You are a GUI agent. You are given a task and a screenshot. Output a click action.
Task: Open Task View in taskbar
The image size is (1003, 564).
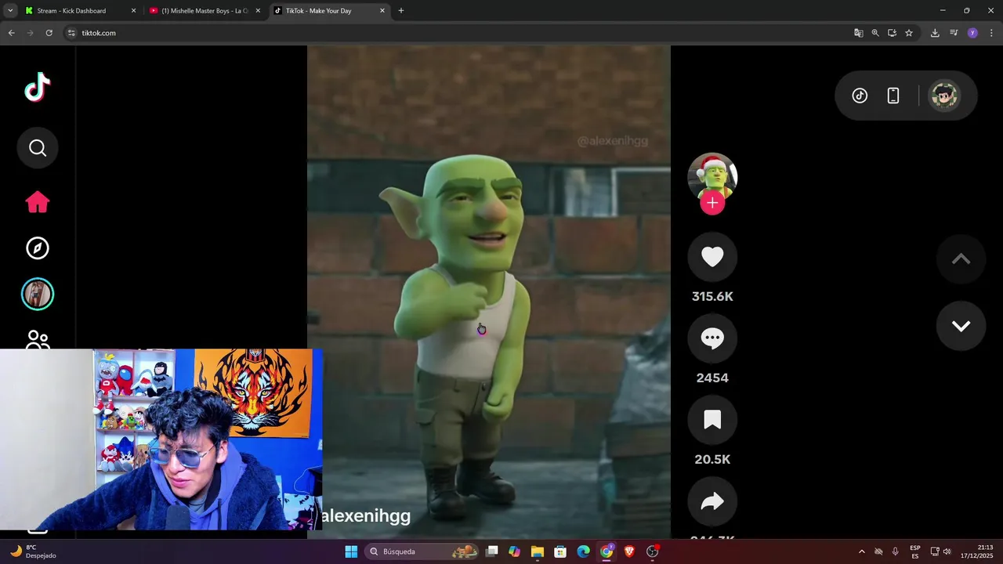(x=492, y=551)
